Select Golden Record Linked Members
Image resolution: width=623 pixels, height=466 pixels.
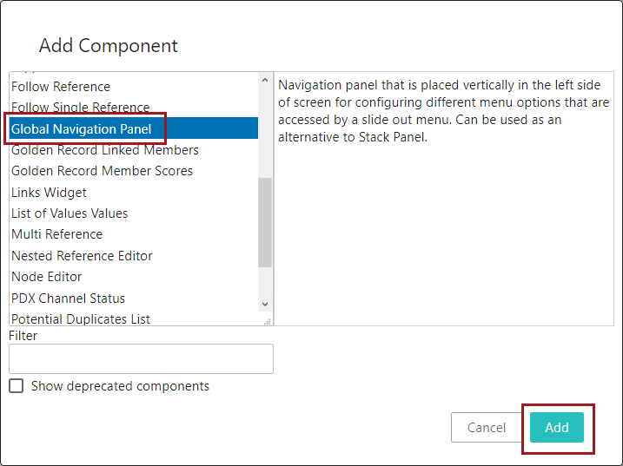[x=105, y=150]
